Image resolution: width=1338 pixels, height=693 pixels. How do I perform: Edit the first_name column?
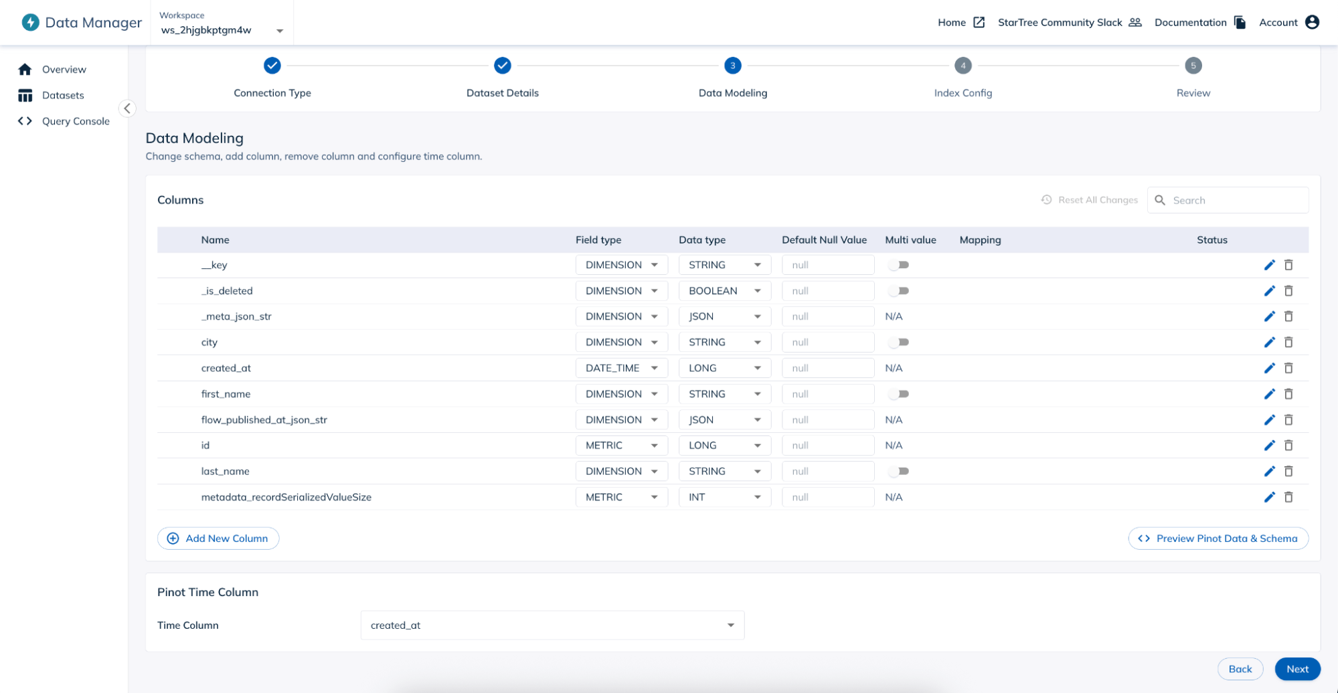(1269, 394)
